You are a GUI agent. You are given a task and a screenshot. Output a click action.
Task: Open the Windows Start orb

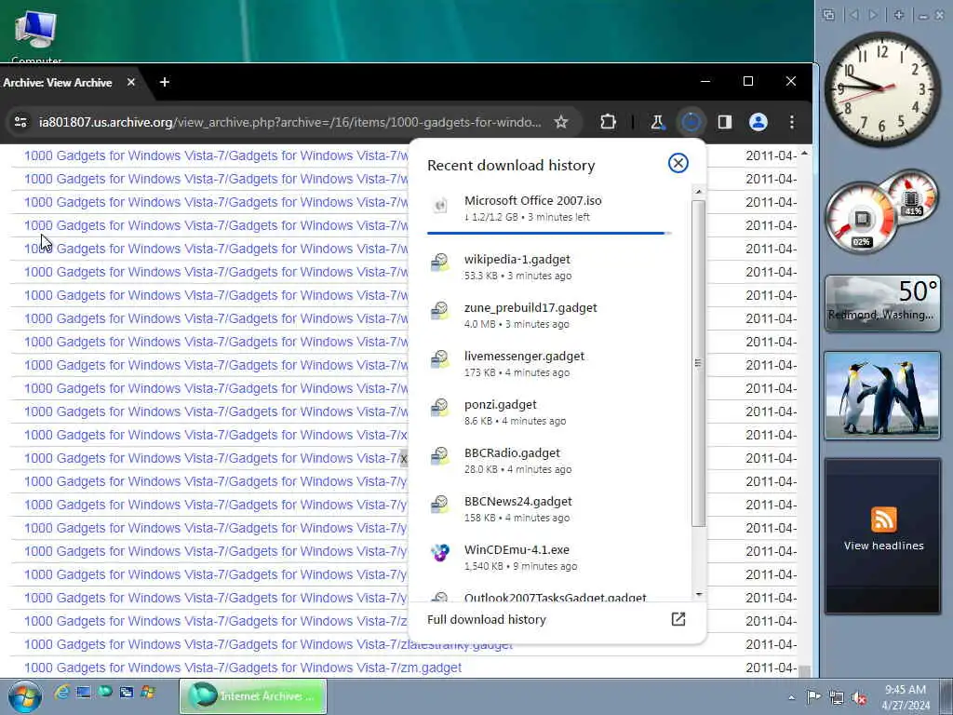pyautogui.click(x=25, y=696)
